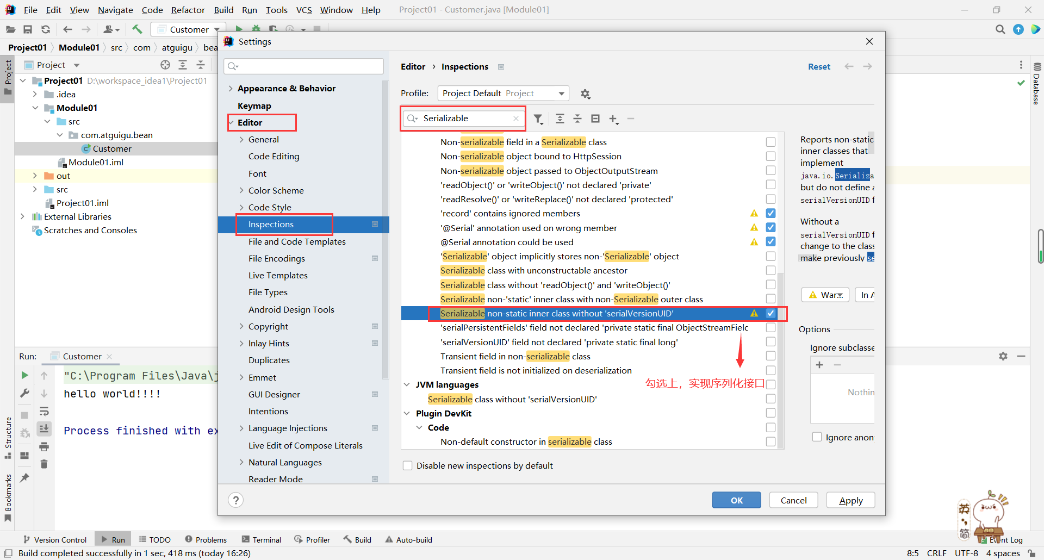Open the Refactor menu
Screen dimensions: 1044x560
tap(188, 10)
